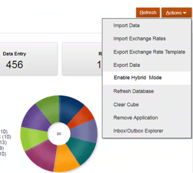
Task: Click the orange-red pie slice
Action: click(x=81, y=117)
